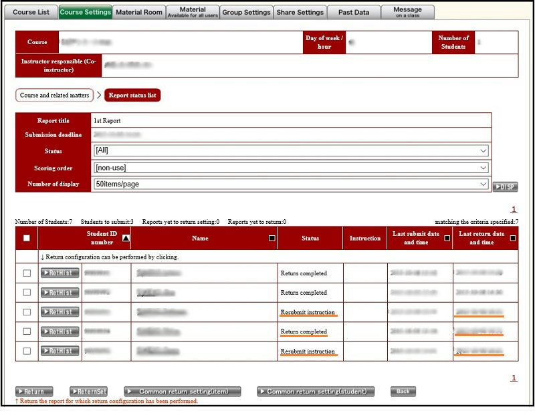Click the sort icon in Name column

click(272, 238)
